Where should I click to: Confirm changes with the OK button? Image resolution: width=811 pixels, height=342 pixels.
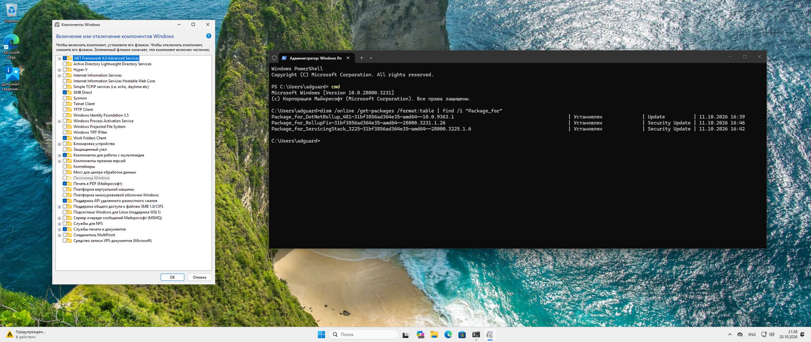172,277
